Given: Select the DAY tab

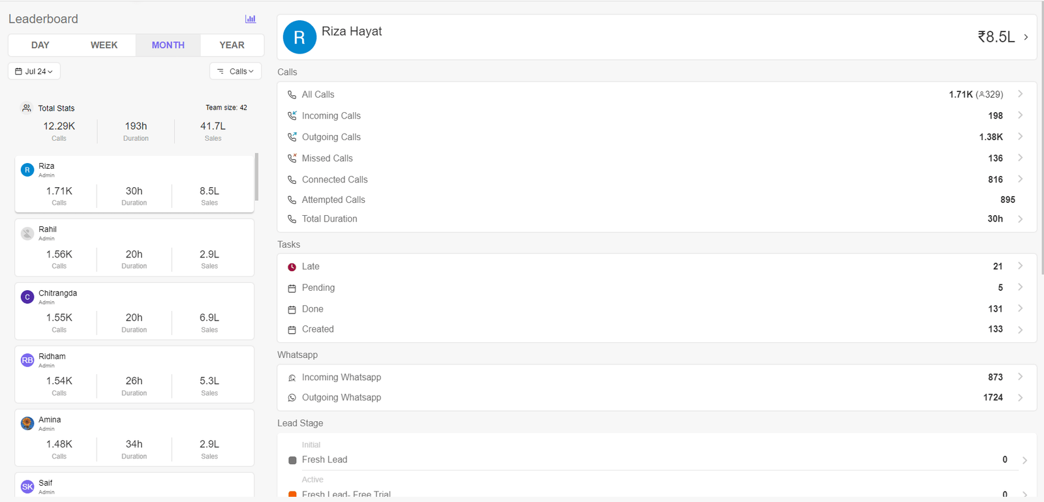Looking at the screenshot, I should [40, 45].
